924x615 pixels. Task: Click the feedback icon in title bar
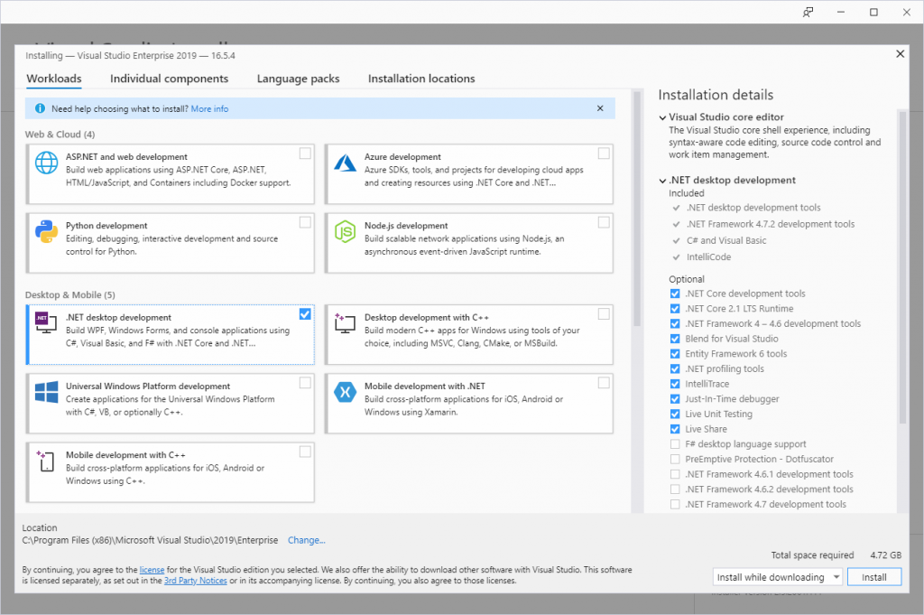click(x=808, y=12)
